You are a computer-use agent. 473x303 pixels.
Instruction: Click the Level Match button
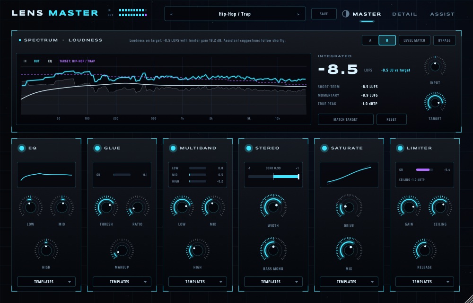[414, 40]
